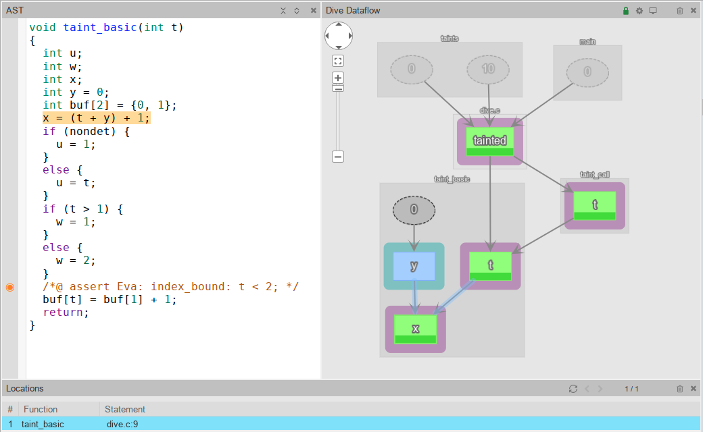Select the 't' node in taint_call
This screenshot has width=703, height=432.
(594, 205)
